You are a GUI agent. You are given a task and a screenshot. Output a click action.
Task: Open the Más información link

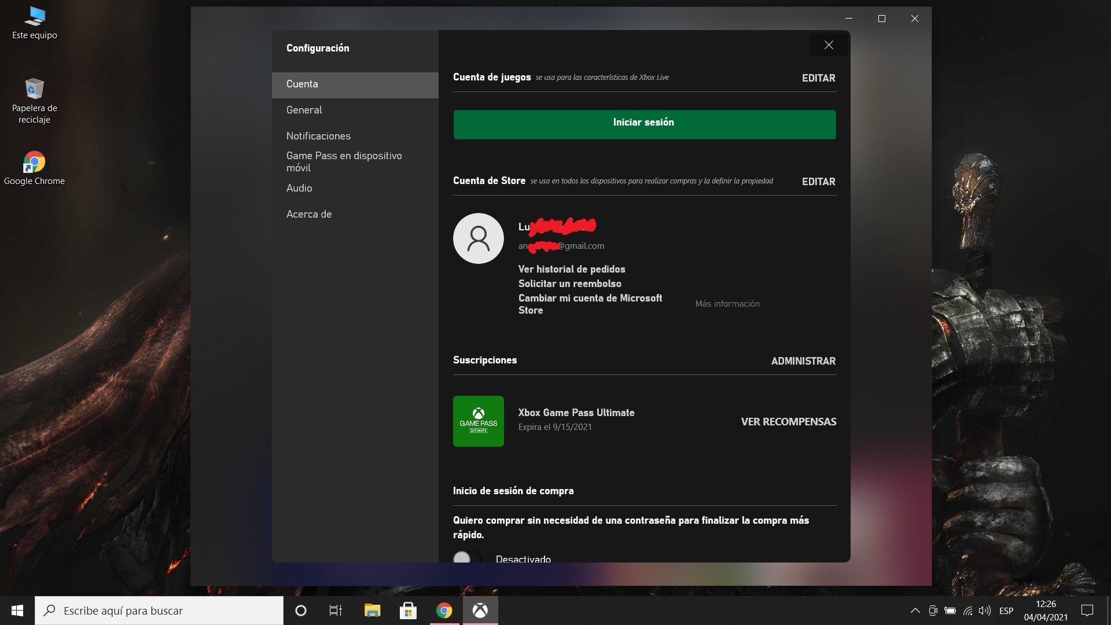727,304
